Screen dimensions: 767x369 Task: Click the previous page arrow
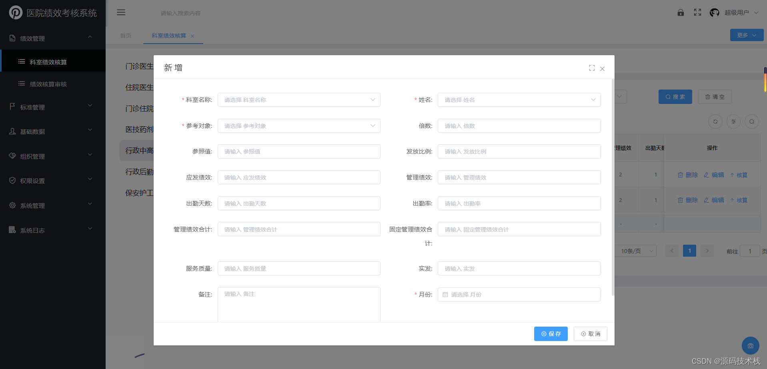tap(672, 251)
